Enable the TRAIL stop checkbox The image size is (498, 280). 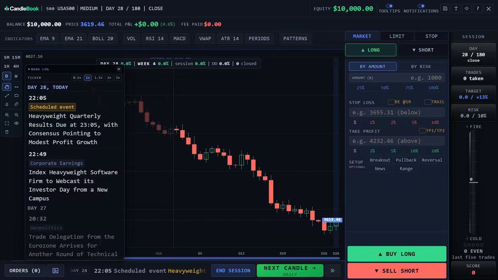click(x=427, y=102)
